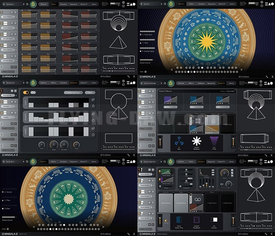Toggle the sequencer link button
Image resolution: width=275 pixels, height=236 pixels.
pos(33,92)
